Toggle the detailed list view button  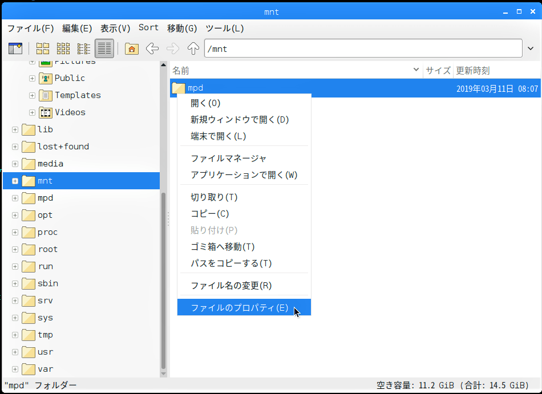[x=104, y=48]
